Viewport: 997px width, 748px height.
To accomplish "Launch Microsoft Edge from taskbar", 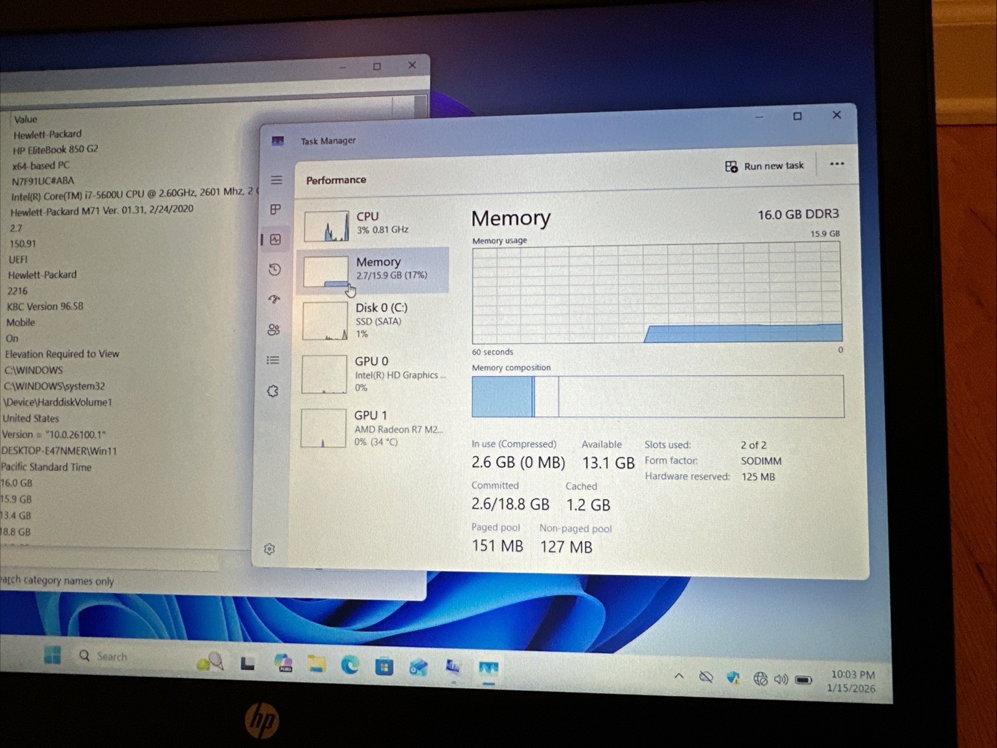I will coord(350,666).
